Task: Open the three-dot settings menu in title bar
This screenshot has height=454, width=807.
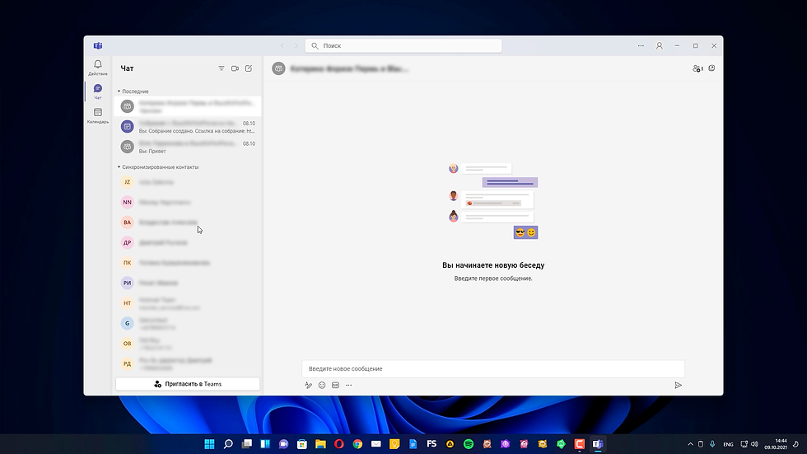Action: click(641, 46)
